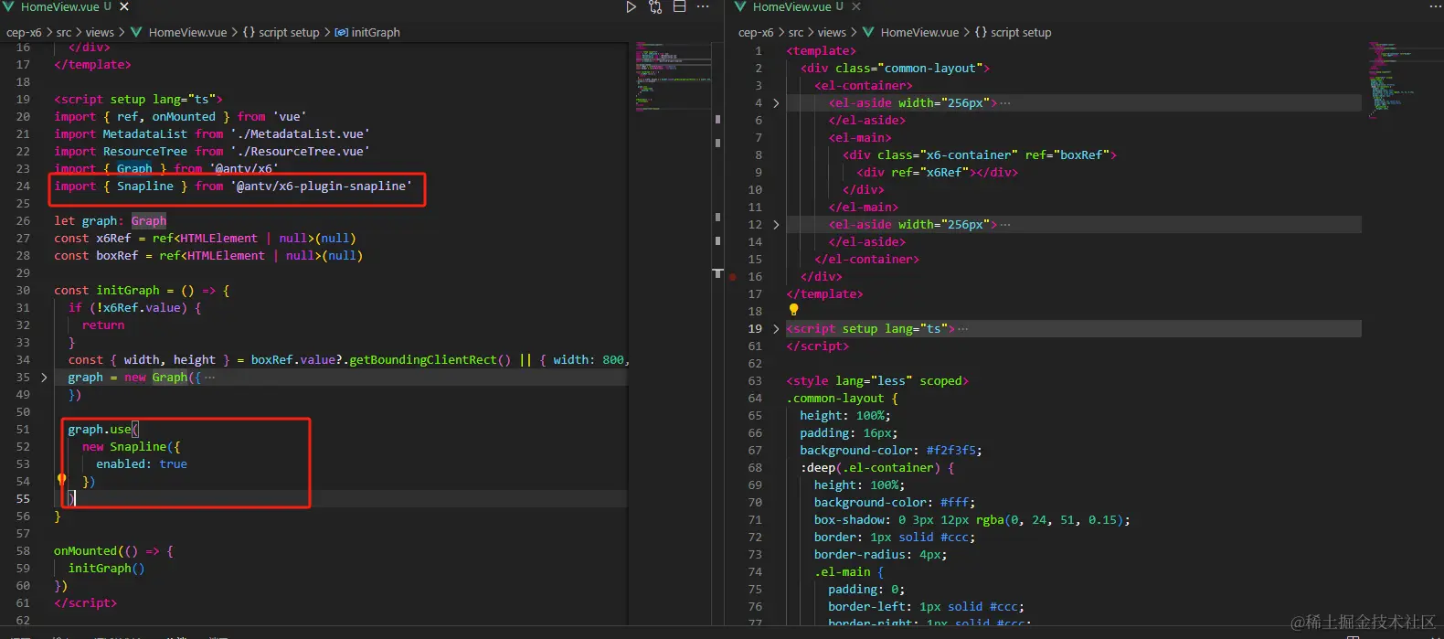Expand the folded script setup block at line 19
The width and height of the screenshot is (1444, 639).
click(776, 329)
